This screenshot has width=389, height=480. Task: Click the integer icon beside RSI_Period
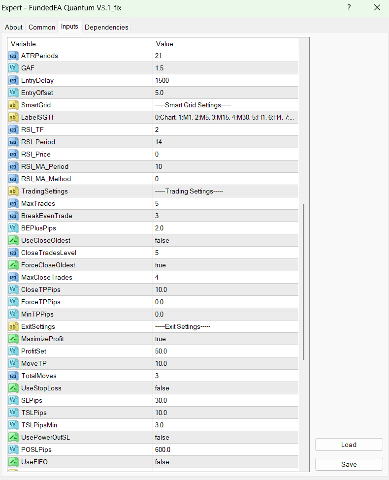pos(13,142)
